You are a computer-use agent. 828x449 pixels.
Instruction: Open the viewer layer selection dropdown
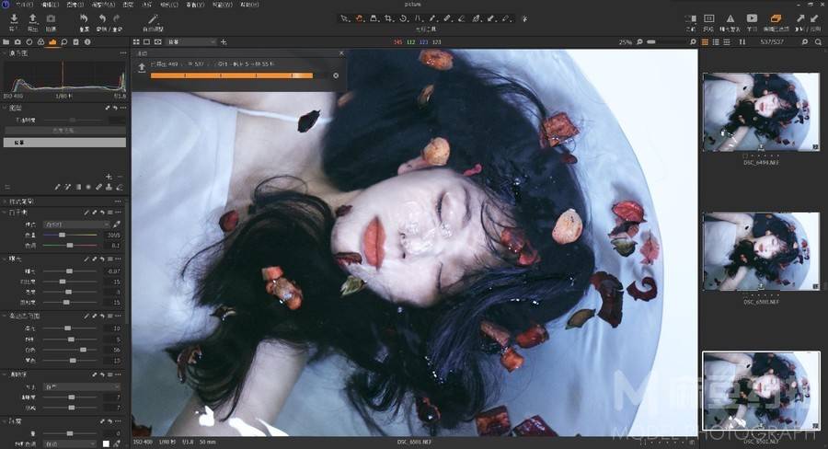[191, 41]
